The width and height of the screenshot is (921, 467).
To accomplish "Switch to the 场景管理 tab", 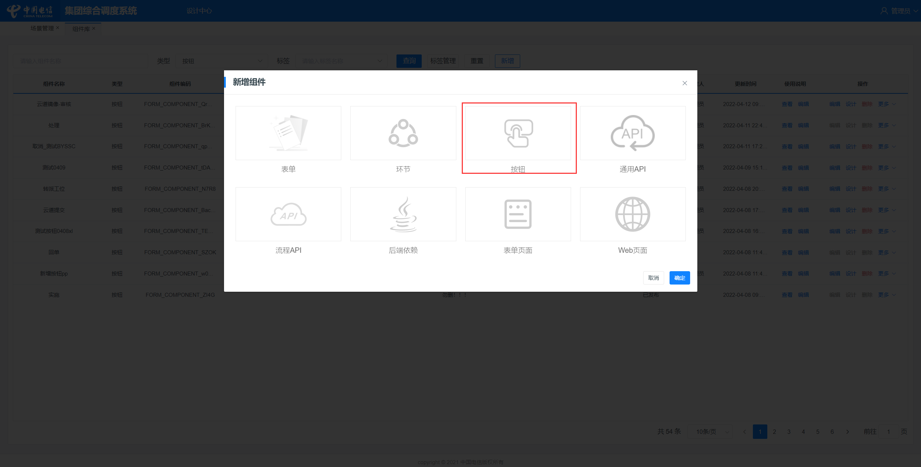I will click(x=42, y=28).
